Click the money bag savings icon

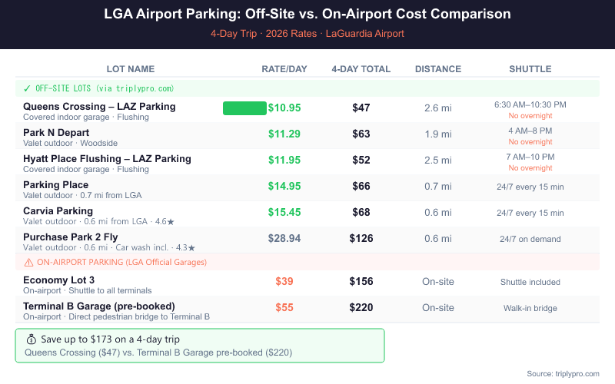click(32, 339)
